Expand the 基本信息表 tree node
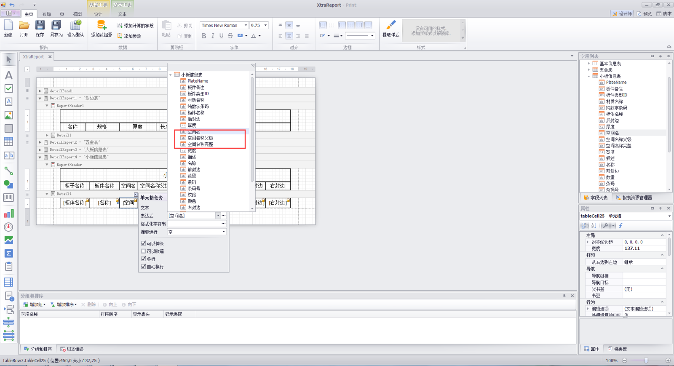The height and width of the screenshot is (366, 674). 589,64
